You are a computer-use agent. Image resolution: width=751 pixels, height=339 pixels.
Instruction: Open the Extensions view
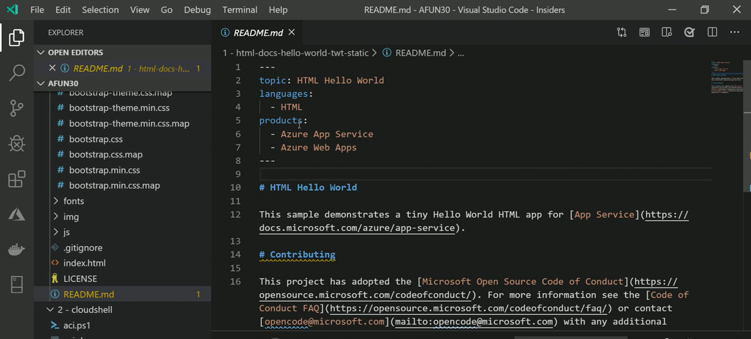click(17, 180)
